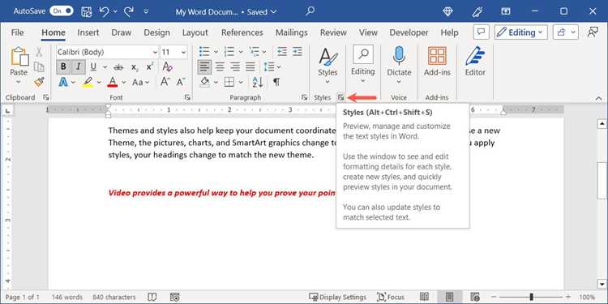Switch to the Insert tab
Screen dimensions: 608x304
pyautogui.click(x=88, y=32)
